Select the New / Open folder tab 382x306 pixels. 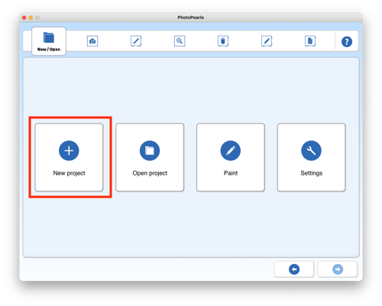(49, 41)
